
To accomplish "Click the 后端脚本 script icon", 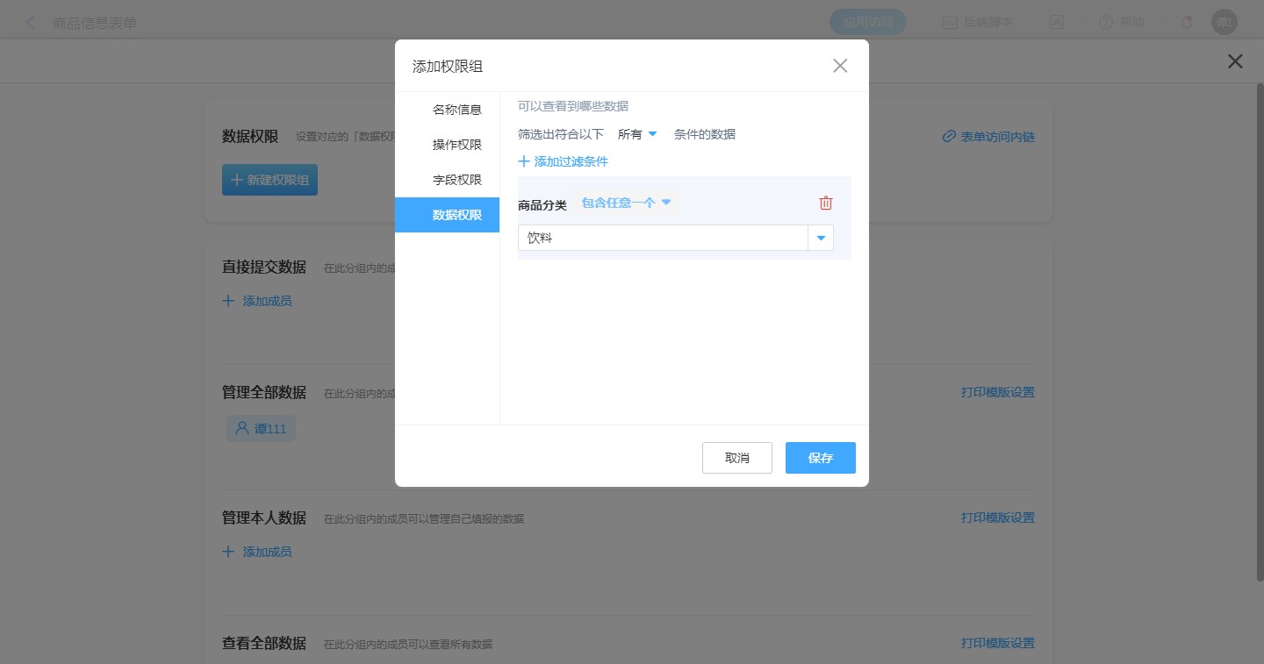I will (950, 23).
